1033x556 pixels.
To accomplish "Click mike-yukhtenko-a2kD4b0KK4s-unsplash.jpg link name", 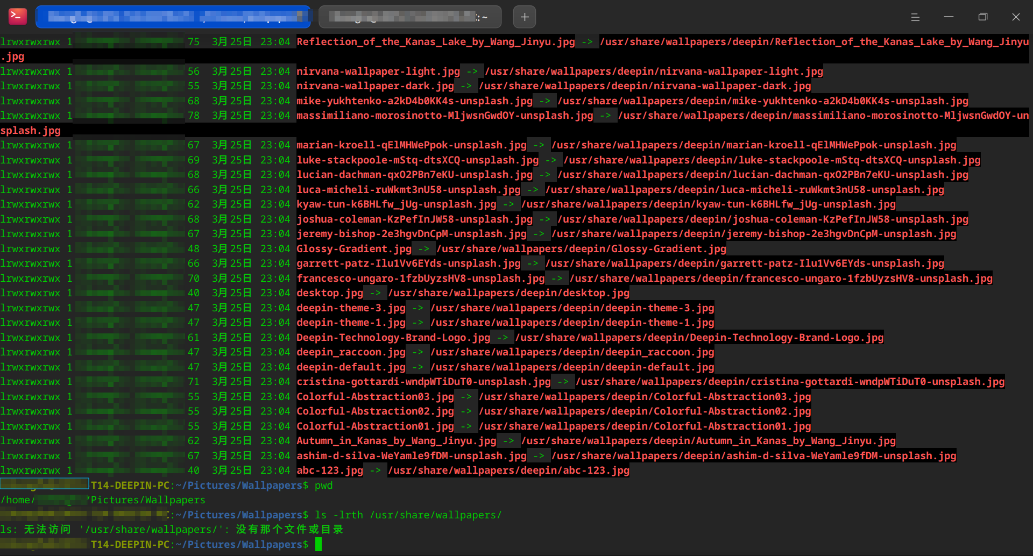I will coord(414,101).
